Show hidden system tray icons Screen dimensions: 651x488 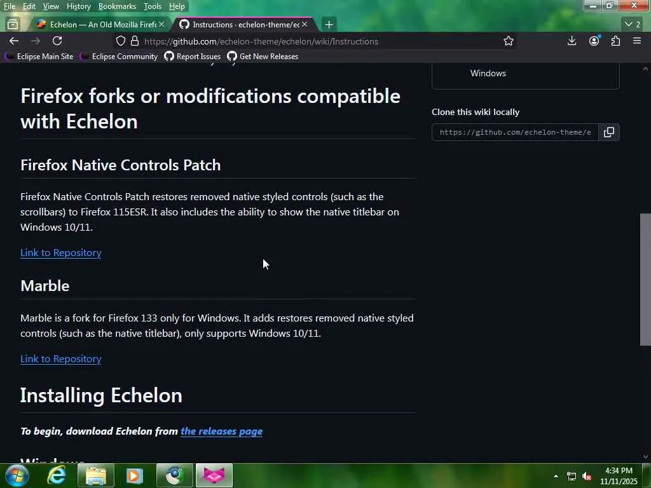[x=556, y=476]
